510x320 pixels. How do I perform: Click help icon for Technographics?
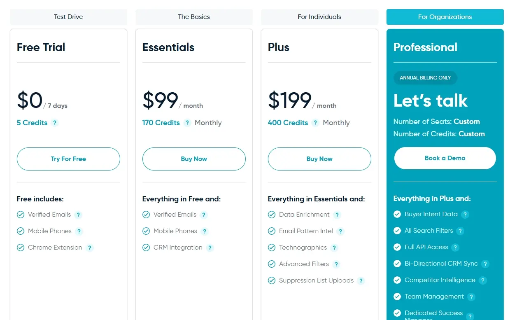[334, 248]
